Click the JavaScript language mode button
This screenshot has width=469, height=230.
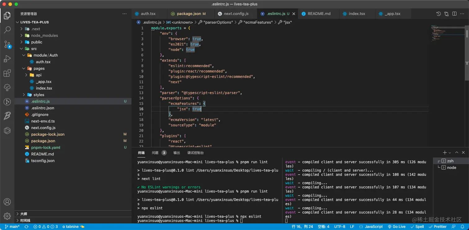coord(371,227)
